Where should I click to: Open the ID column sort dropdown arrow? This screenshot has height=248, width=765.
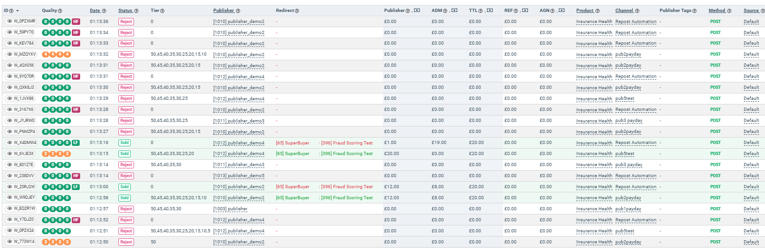tap(18, 11)
